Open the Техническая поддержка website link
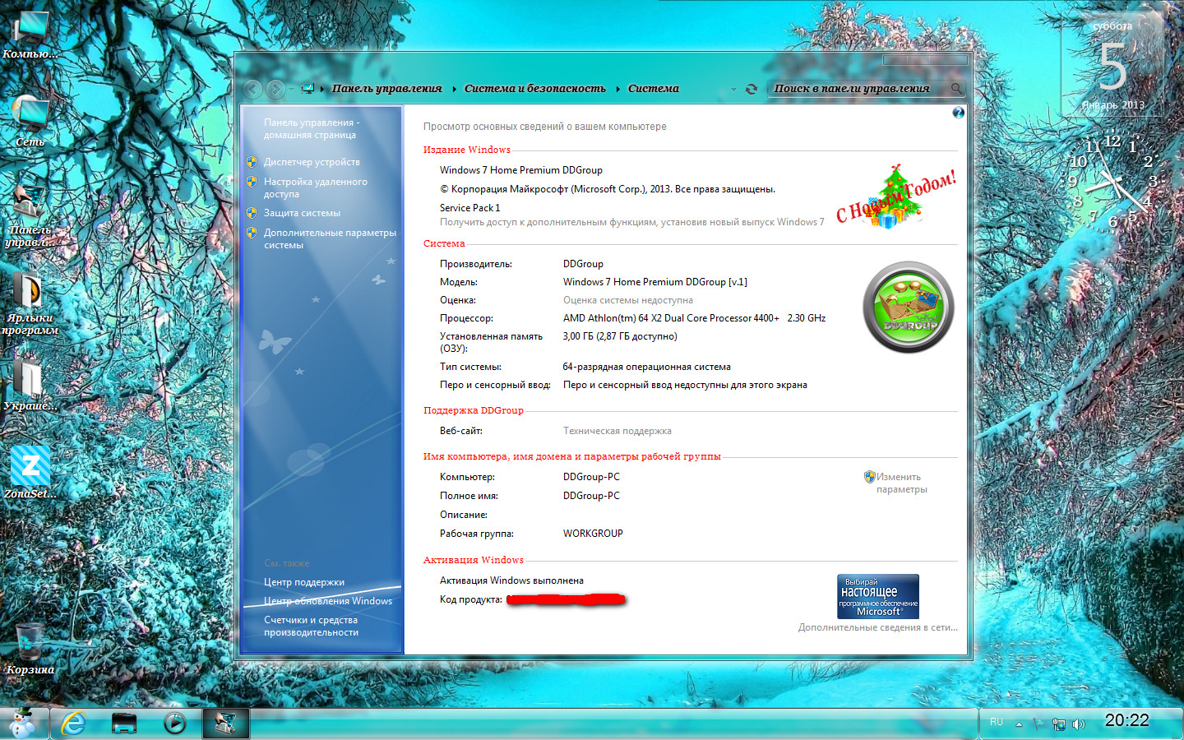 click(x=617, y=431)
